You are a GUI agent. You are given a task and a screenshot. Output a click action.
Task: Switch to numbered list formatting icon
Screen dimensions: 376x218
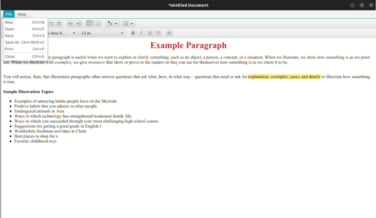tap(98, 24)
